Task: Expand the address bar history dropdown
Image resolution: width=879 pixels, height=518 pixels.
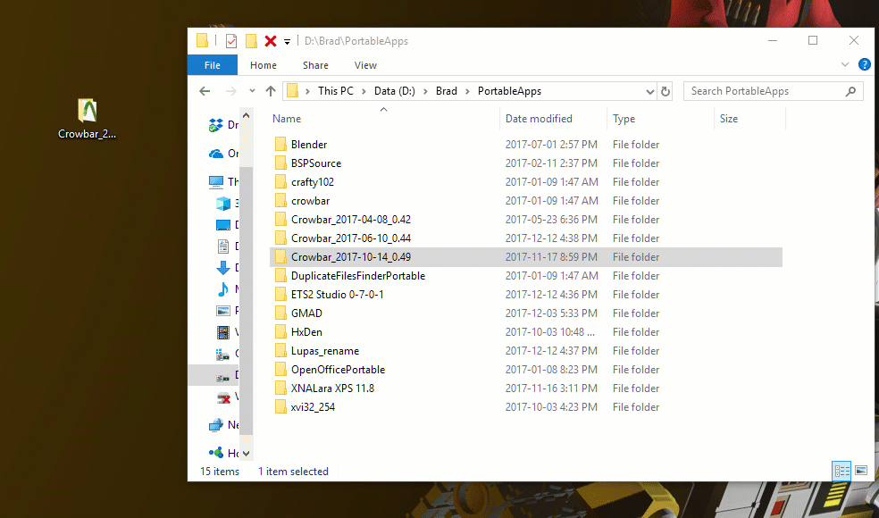Action: point(649,91)
